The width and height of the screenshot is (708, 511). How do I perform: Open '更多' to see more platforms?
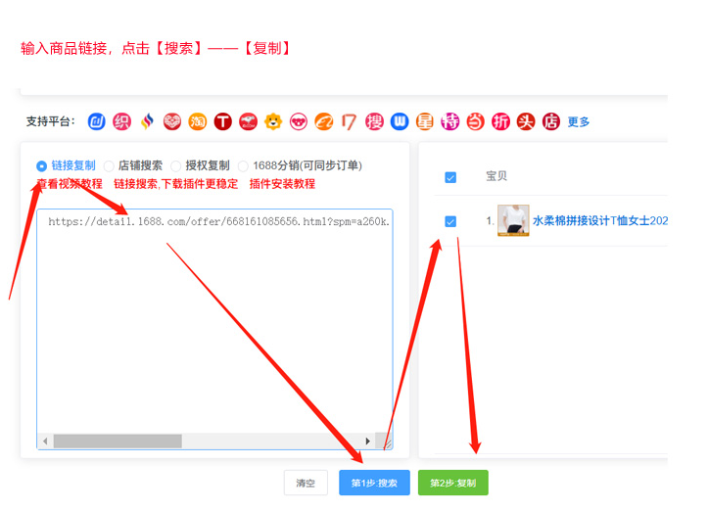pyautogui.click(x=579, y=122)
